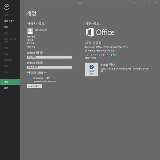Open the 인쇄 sidebar item
Screen dimensions: 160x160
pos(6,48)
